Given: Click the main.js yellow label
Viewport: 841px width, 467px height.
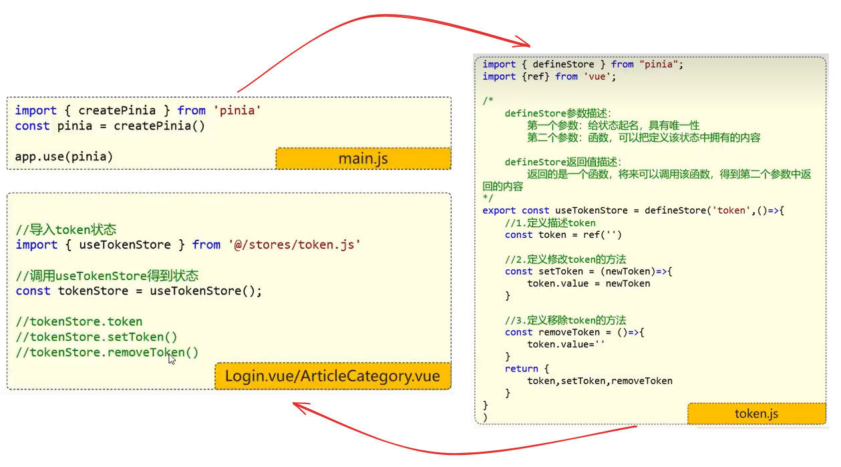Looking at the screenshot, I should [363, 159].
